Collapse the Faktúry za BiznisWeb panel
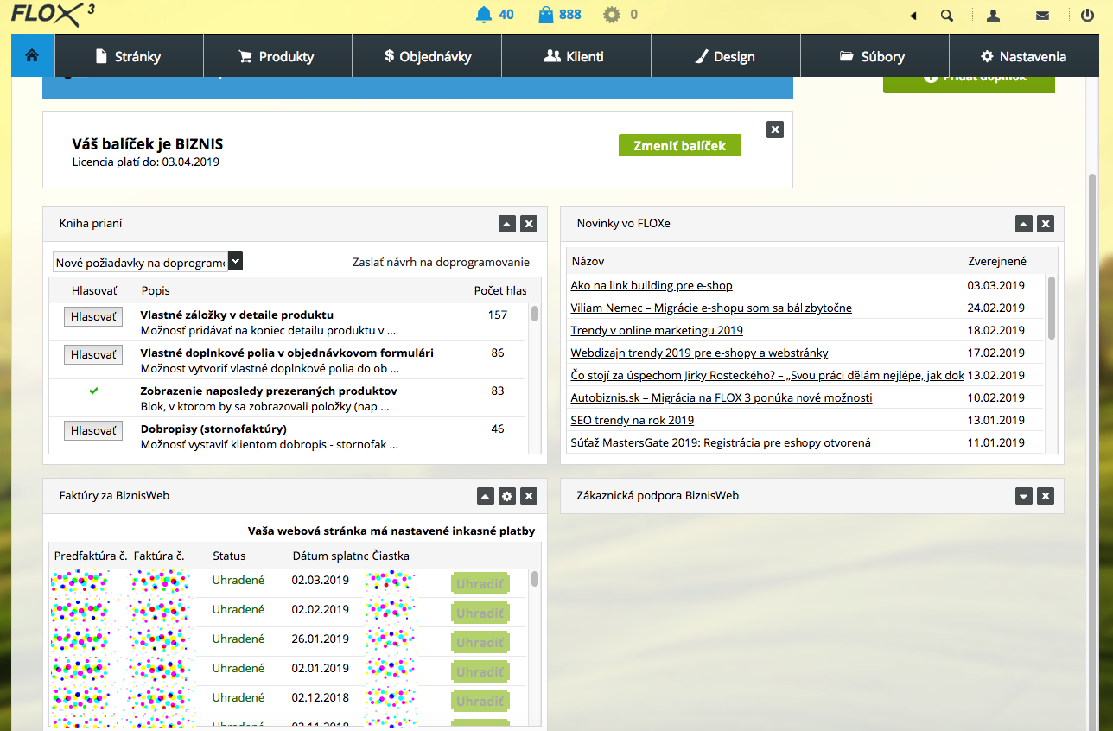This screenshot has height=731, width=1113. click(485, 496)
